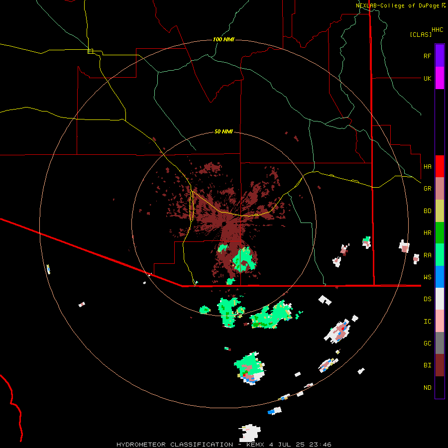Click the HA red legend swatch

point(440,166)
